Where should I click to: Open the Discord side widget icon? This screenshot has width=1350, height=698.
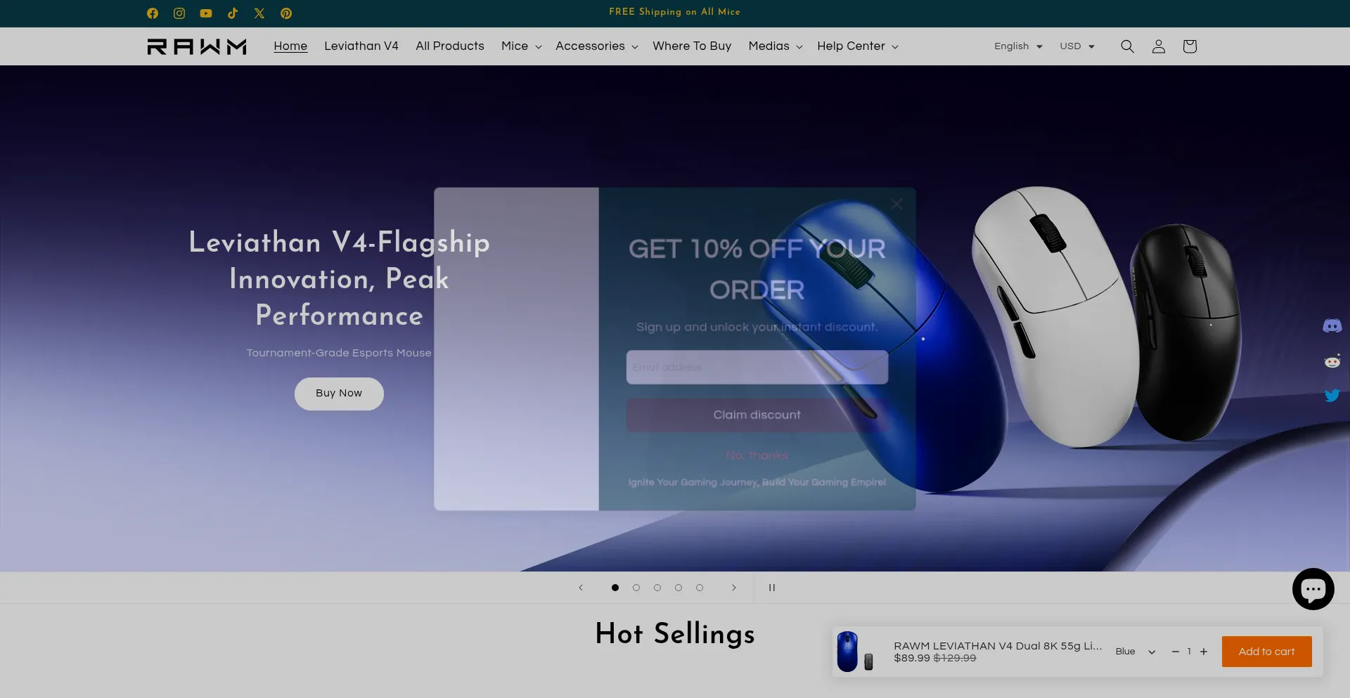[x=1332, y=326]
